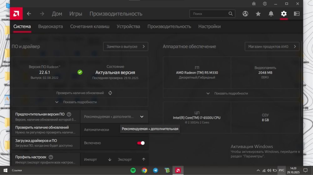Click the Ссылки taskbar toolbar
This screenshot has width=313, height=175.
[x=17, y=170]
